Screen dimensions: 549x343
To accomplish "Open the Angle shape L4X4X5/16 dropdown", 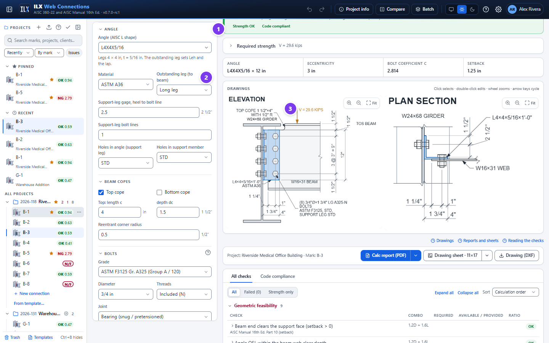I will click(x=155, y=48).
